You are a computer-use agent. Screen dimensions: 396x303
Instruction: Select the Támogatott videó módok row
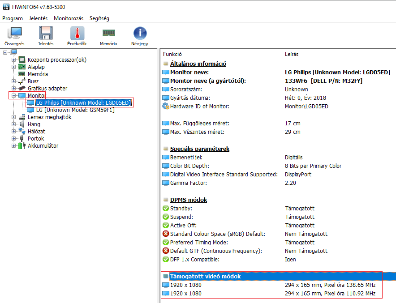(x=205, y=276)
